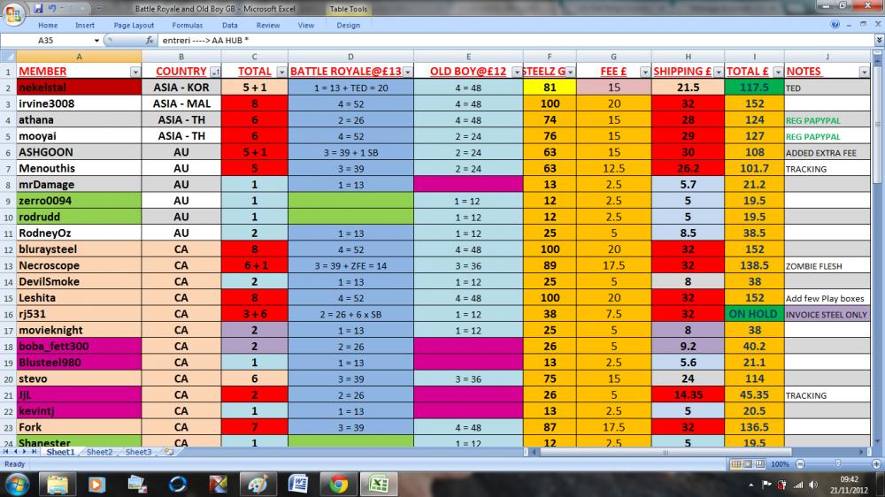Select the yellow 81 cell
The width and height of the screenshot is (885, 497).
point(550,88)
